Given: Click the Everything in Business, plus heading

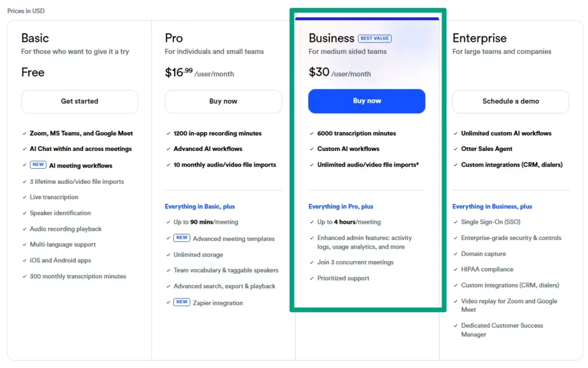Looking at the screenshot, I should tap(492, 207).
